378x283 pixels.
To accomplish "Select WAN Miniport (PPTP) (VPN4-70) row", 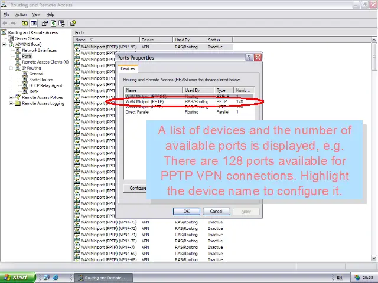I will click(x=153, y=241).
